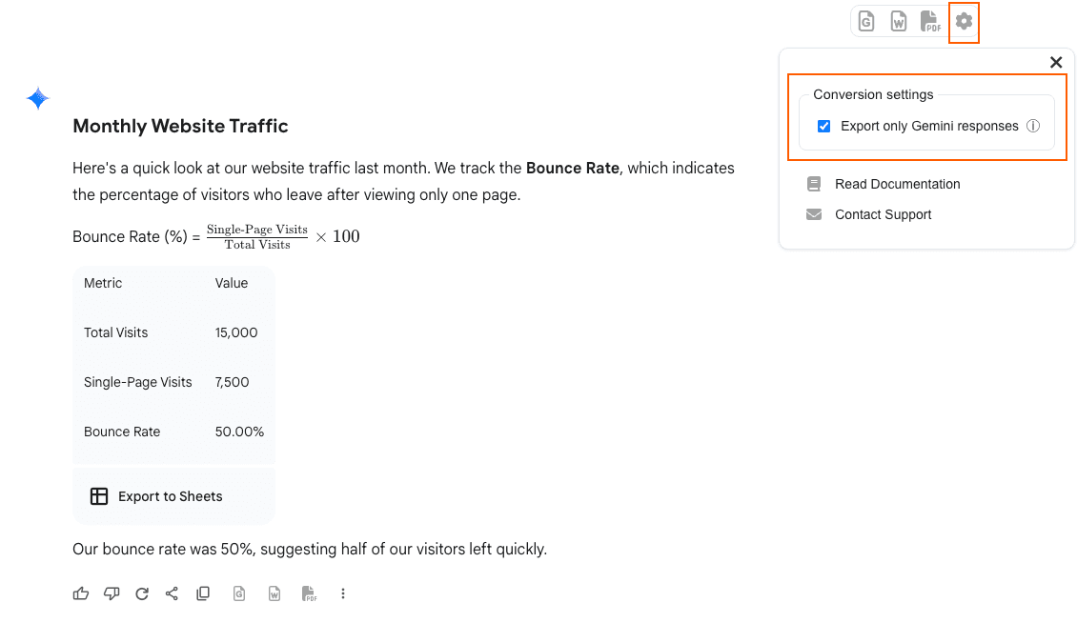Uncheck Export only Gemini responses checkbox

[824, 126]
